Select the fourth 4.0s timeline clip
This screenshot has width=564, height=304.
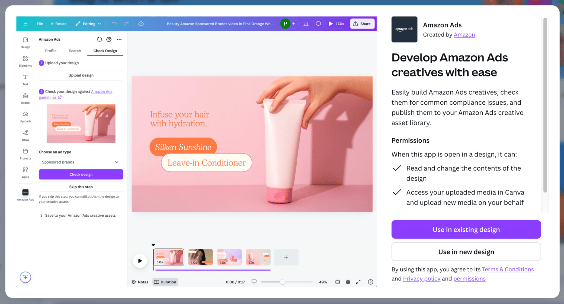click(258, 257)
